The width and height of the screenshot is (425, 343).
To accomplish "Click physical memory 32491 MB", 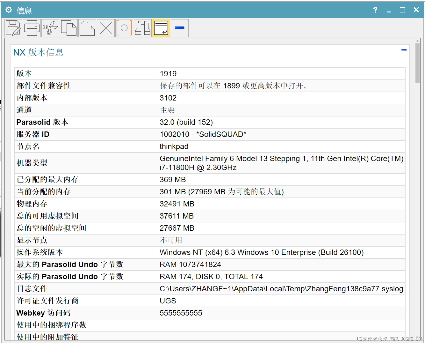I will [177, 204].
